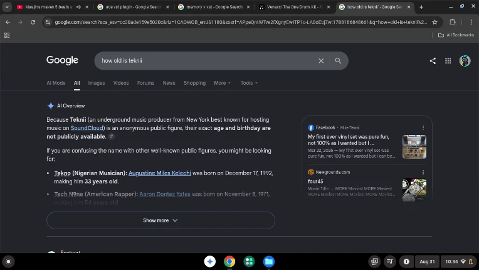479x270 pixels.
Task: Clear the search box with X icon
Action: [321, 61]
